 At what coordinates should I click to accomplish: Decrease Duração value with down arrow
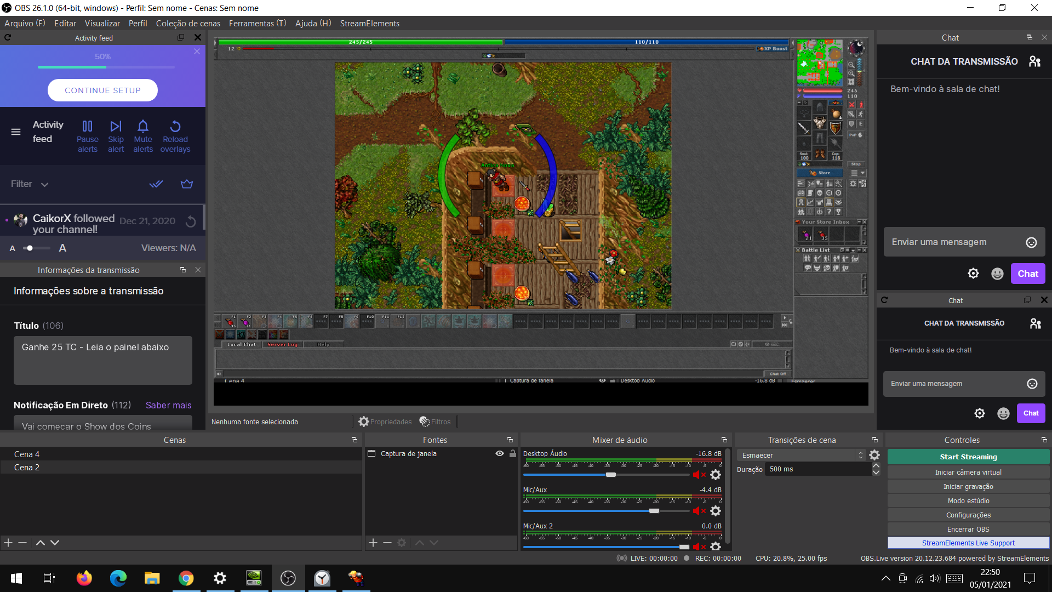click(x=876, y=473)
